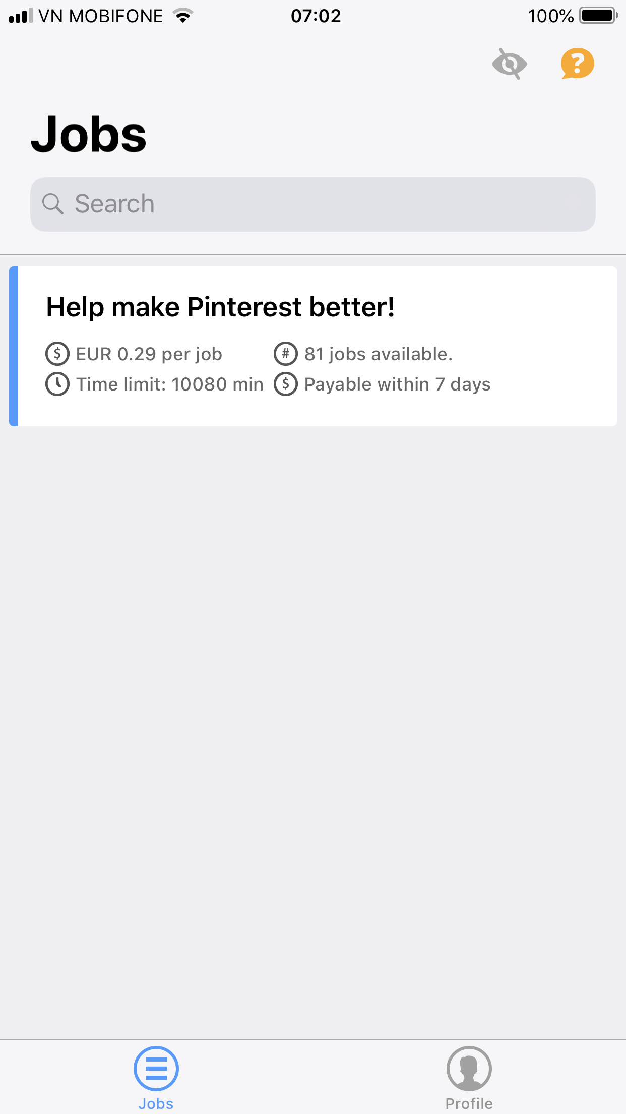Tap the hash icon beside jobs available

pyautogui.click(x=286, y=354)
